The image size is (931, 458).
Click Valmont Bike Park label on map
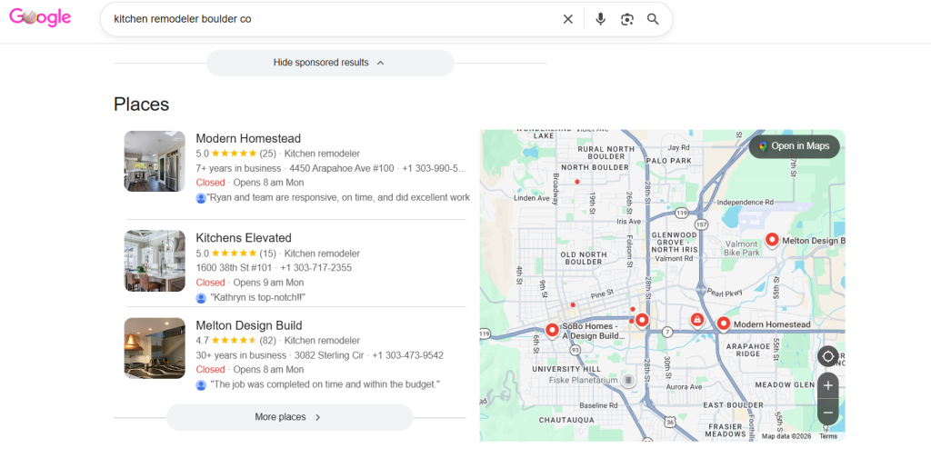741,248
